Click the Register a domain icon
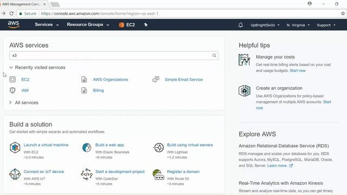 (x=158, y=174)
